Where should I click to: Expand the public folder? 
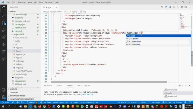coord(17,41)
